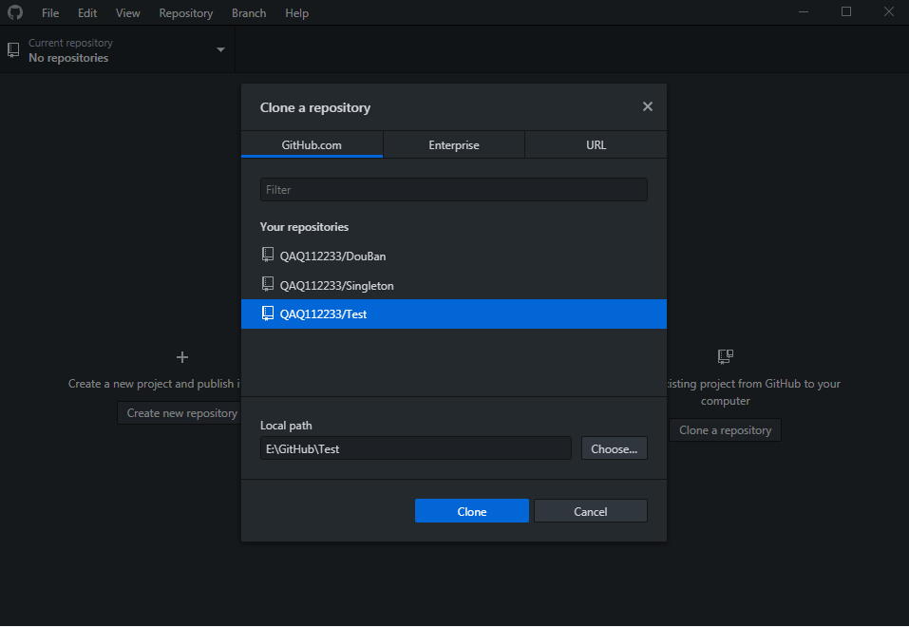Open the Repository menu
909x627 pixels.
click(x=186, y=13)
